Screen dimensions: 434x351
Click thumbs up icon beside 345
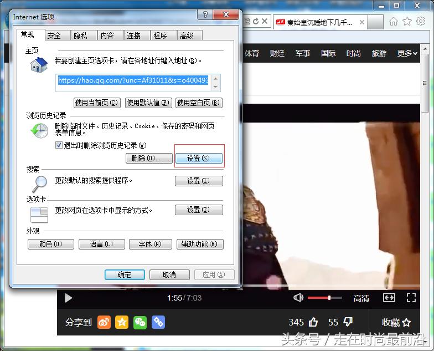pyautogui.click(x=313, y=322)
